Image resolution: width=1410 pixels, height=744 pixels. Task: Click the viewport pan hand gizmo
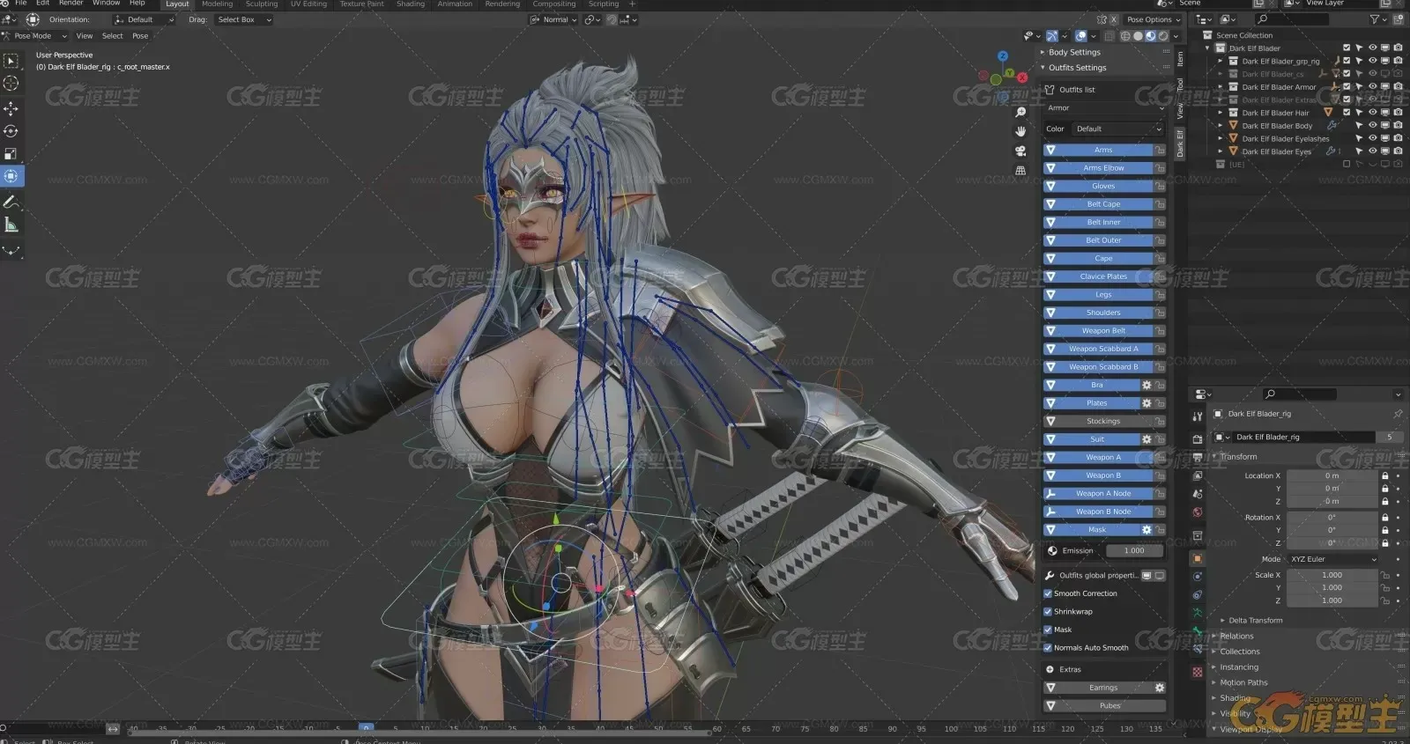(1020, 131)
